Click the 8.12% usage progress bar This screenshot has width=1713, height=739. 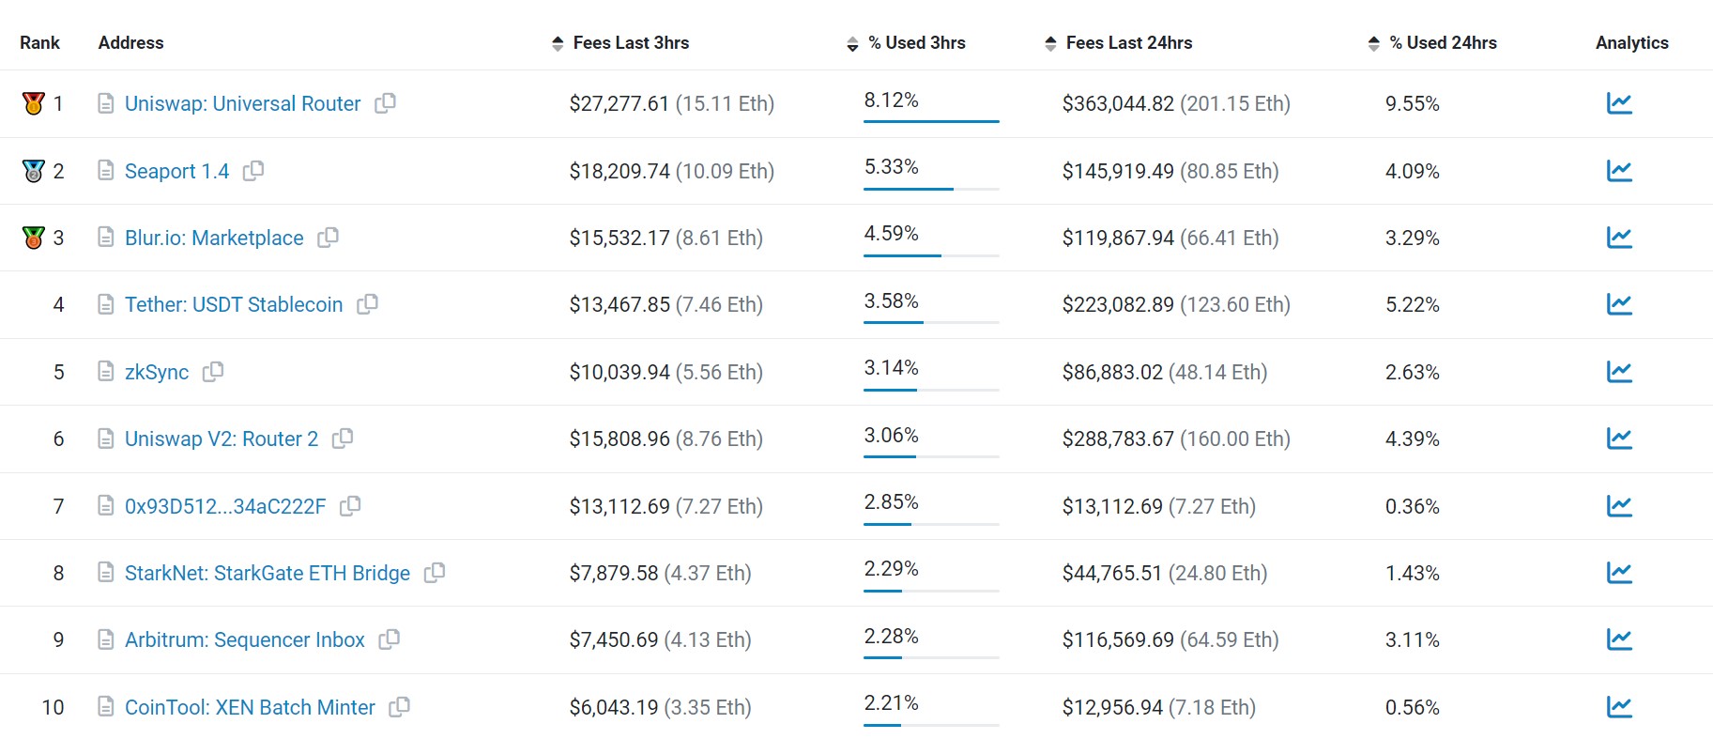point(931,121)
